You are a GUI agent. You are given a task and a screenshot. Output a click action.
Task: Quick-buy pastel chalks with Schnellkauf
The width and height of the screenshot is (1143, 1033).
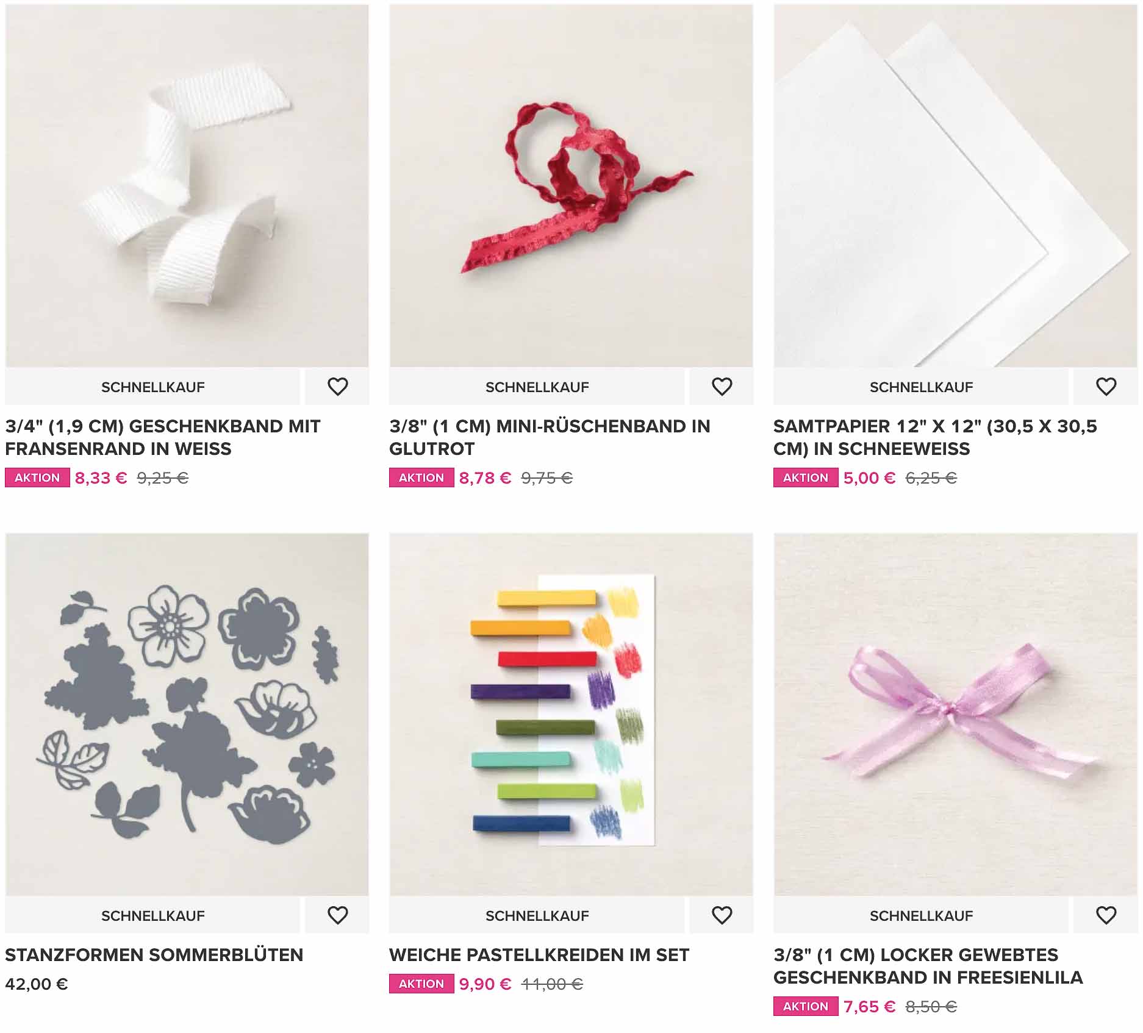[x=537, y=915]
